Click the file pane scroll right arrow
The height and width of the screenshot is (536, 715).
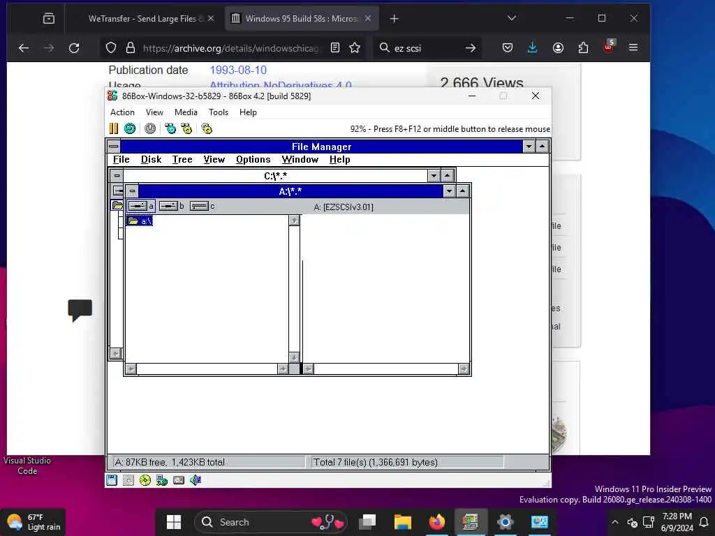(464, 368)
